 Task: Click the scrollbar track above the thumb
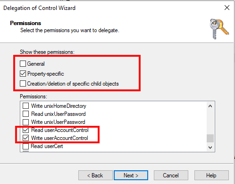[x=210, y=122]
